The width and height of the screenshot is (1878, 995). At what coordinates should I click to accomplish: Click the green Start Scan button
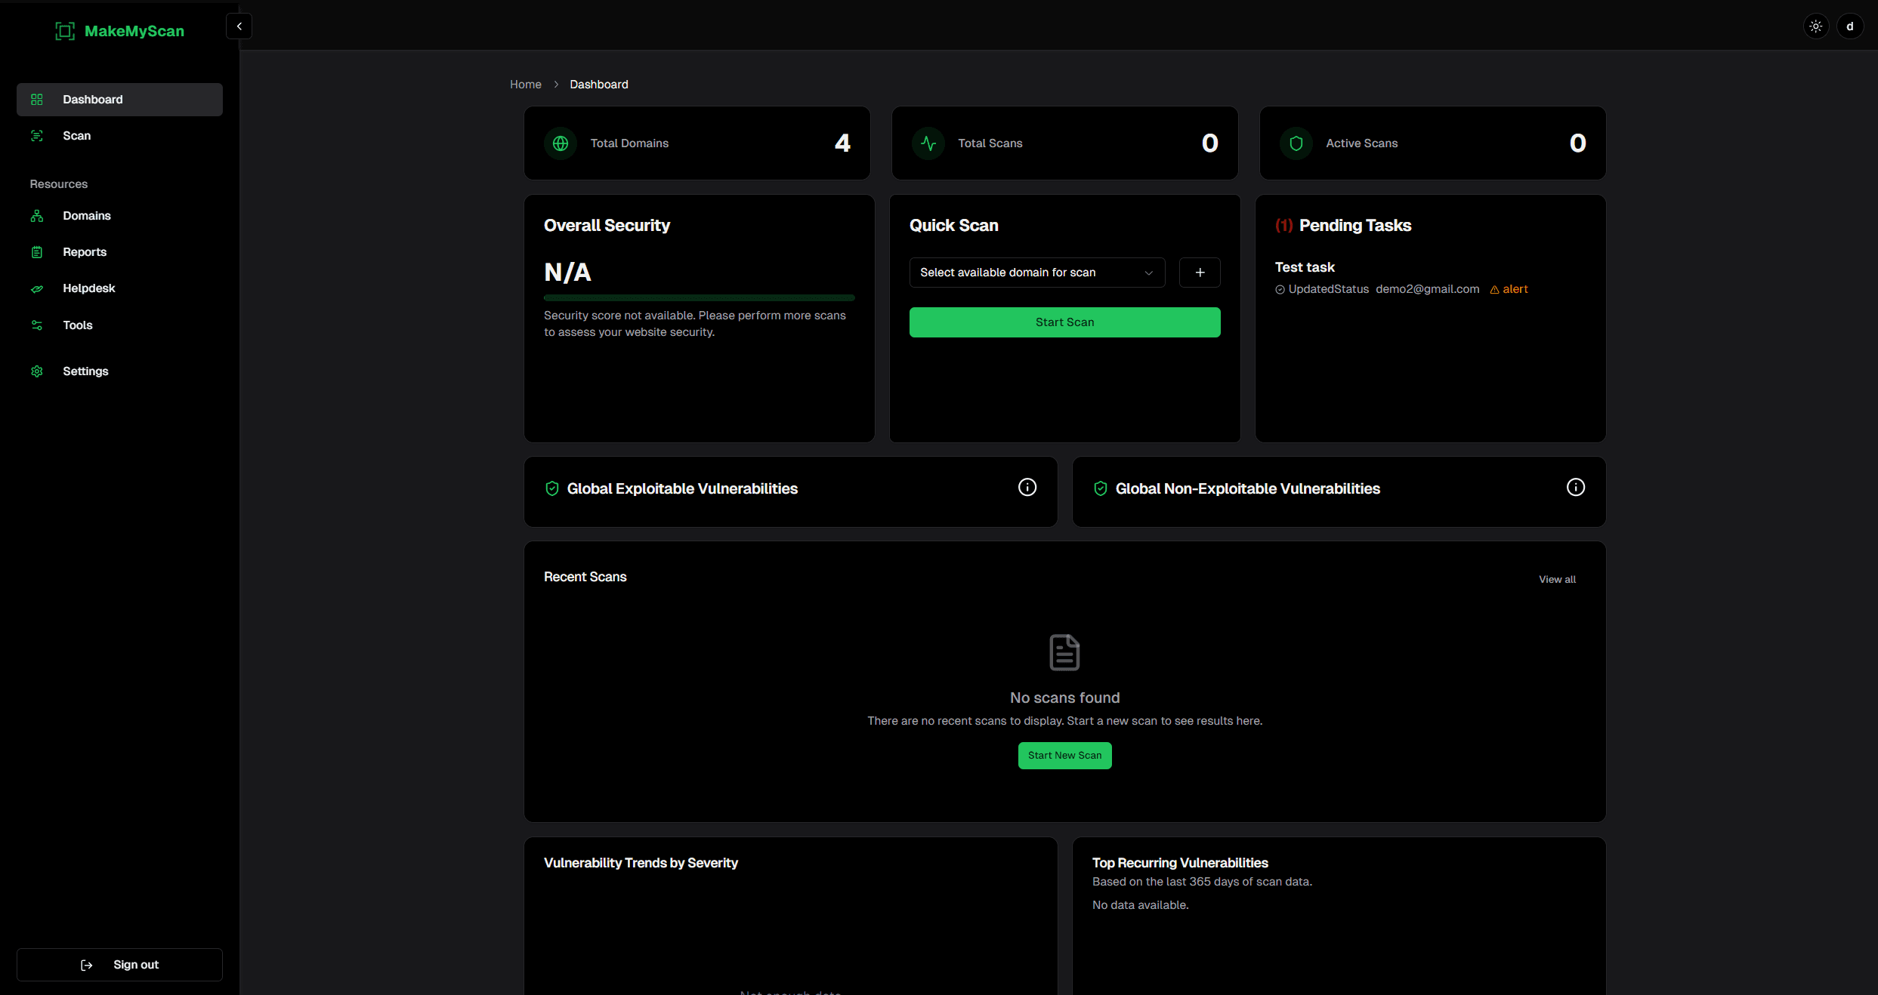(x=1064, y=322)
